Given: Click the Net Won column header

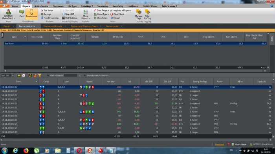Looking at the screenshot, I should 111,82.
